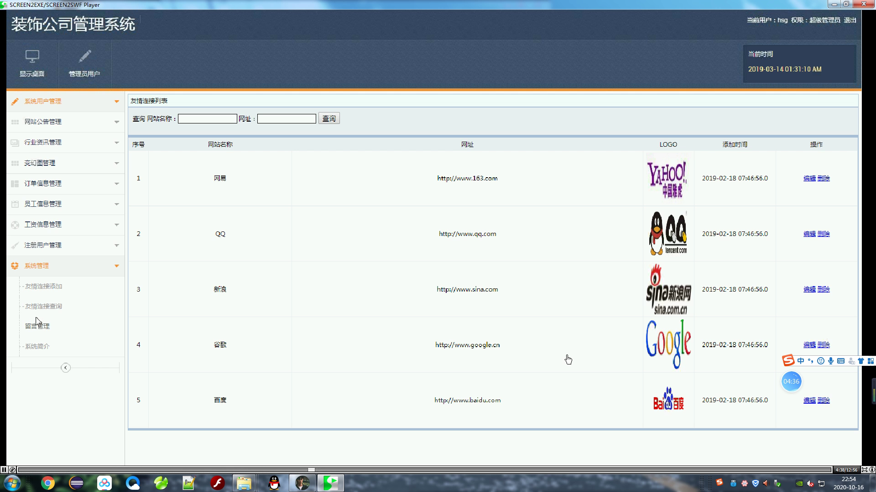Screen dimensions: 876x492
Task: Click 编辑 link for 谷歌 row
Action: coord(809,345)
